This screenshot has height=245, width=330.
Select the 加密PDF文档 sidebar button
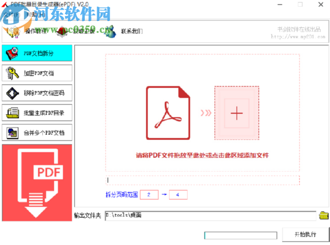[37, 73]
